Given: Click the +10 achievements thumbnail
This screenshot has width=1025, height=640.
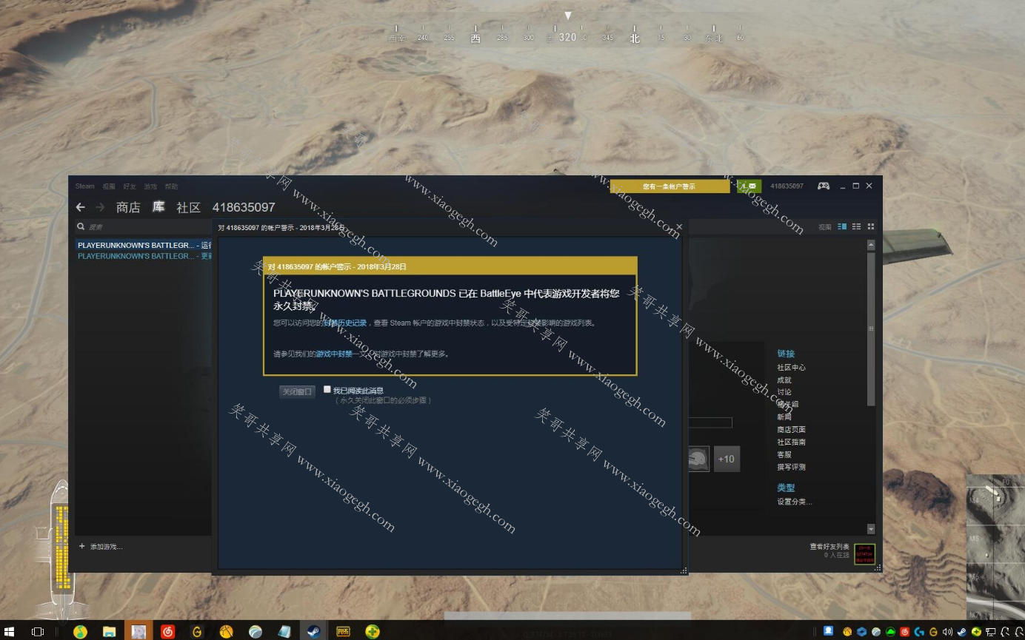Looking at the screenshot, I should coord(727,459).
